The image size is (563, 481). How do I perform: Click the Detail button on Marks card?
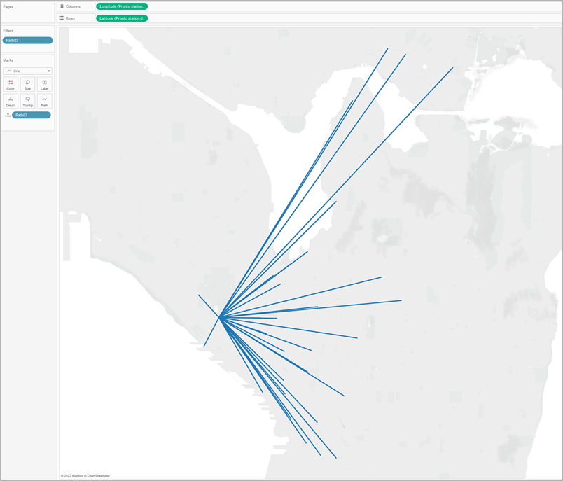coord(11,102)
